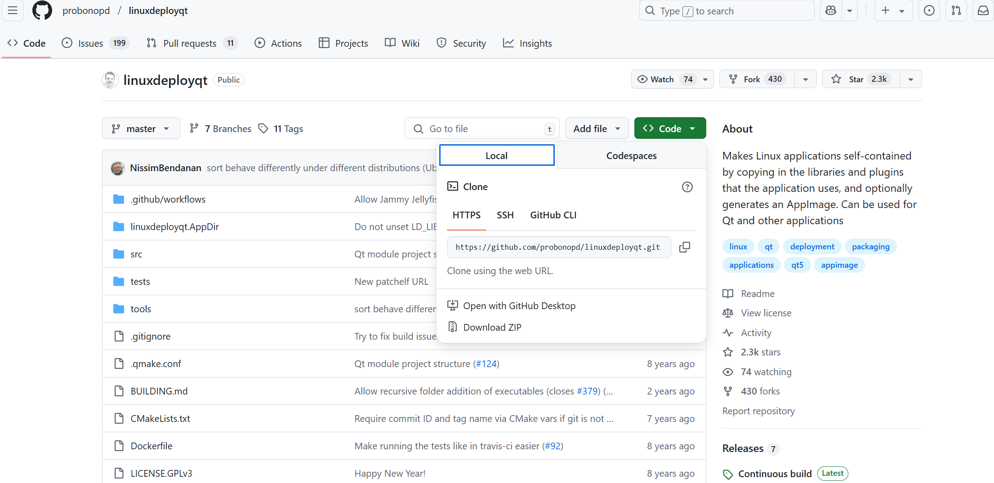Image resolution: width=994 pixels, height=483 pixels.
Task: Go to GitHub home via Octocat logo
Action: pyautogui.click(x=42, y=10)
